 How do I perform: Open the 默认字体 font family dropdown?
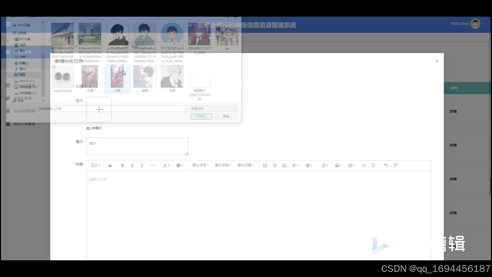tap(223, 165)
